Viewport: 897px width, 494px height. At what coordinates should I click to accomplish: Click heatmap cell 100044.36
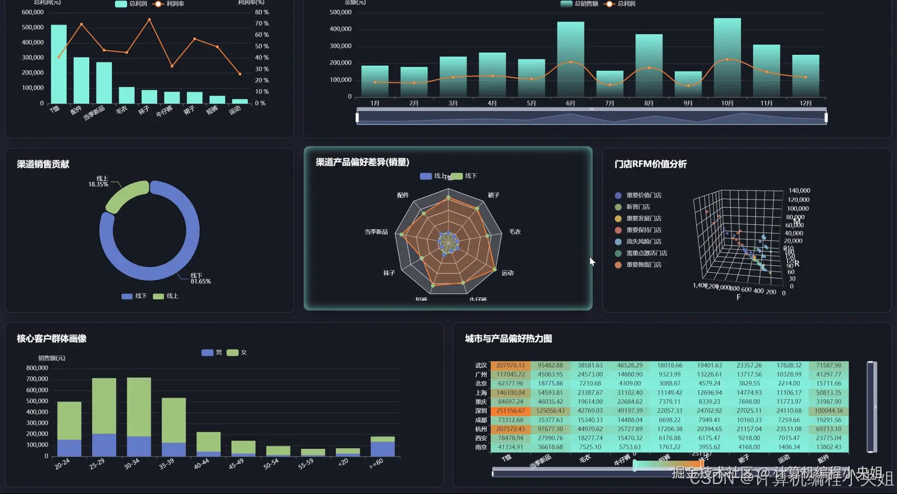click(x=829, y=411)
